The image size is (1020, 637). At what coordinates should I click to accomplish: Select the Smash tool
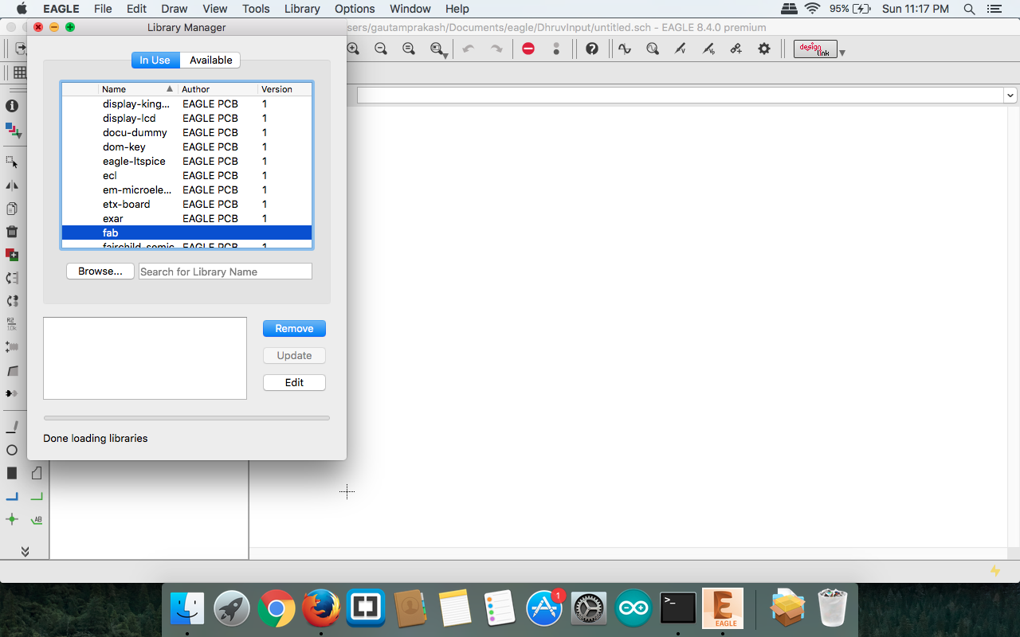click(12, 347)
